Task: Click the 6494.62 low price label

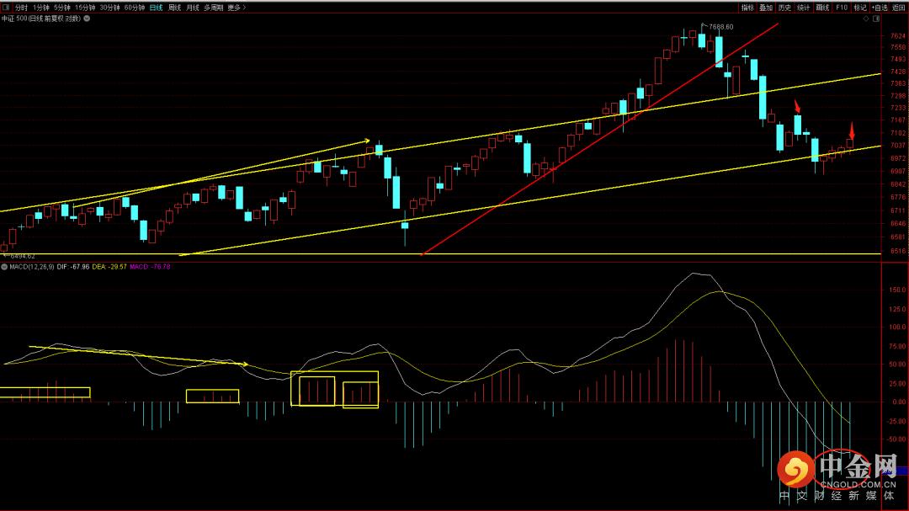Action: click(x=23, y=256)
